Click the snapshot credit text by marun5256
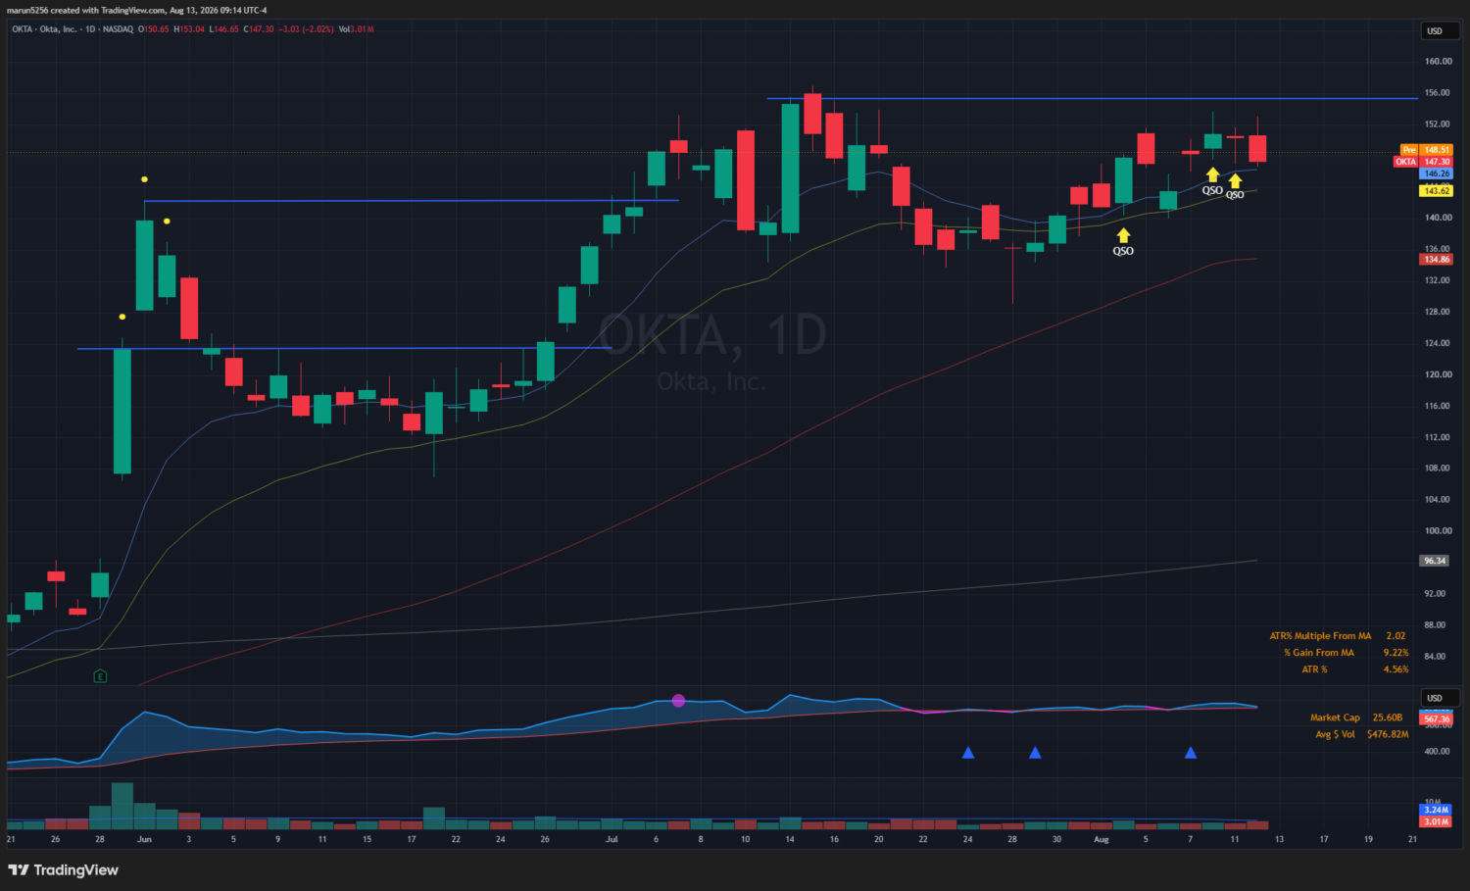Screen dimensions: 1470x891 (x=137, y=10)
